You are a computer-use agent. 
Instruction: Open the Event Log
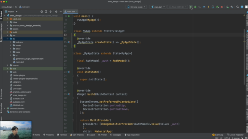tap(218, 135)
